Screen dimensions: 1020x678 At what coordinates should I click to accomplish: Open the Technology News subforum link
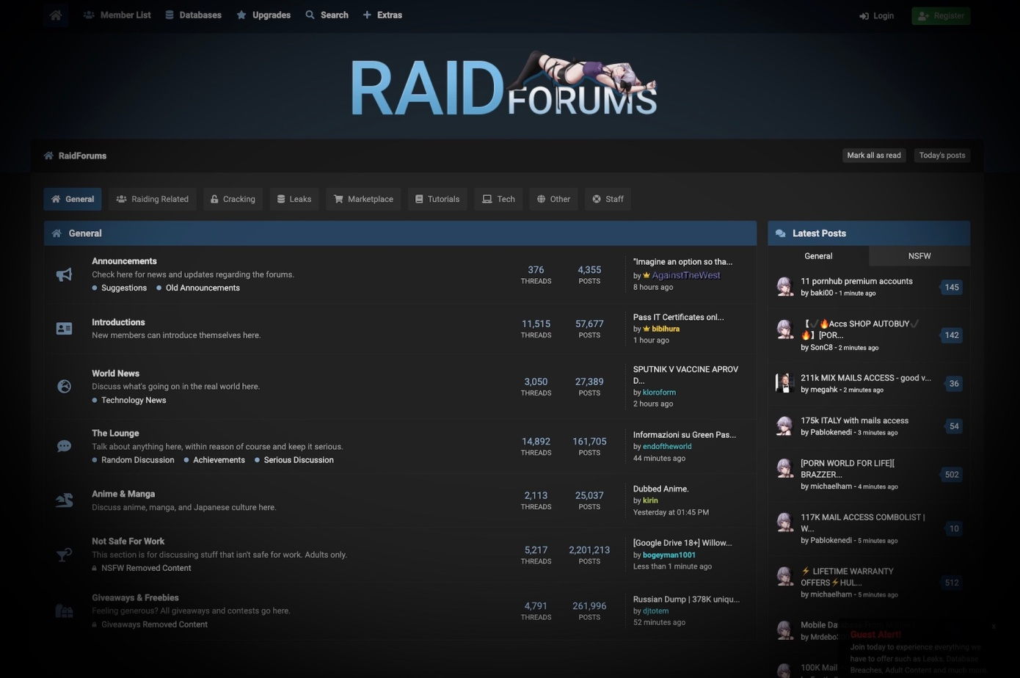[134, 401]
